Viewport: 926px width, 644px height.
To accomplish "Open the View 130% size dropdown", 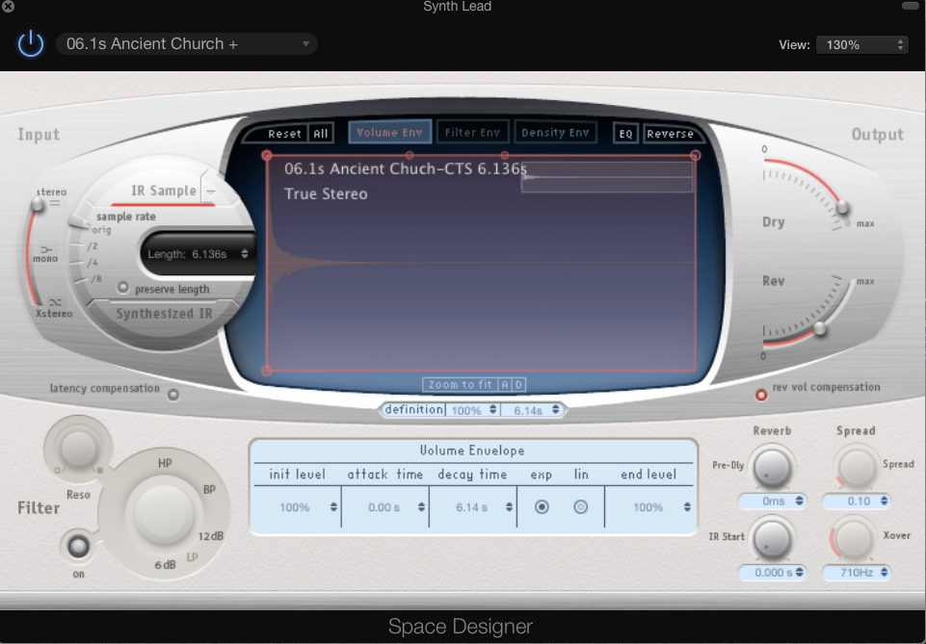I will (x=862, y=45).
